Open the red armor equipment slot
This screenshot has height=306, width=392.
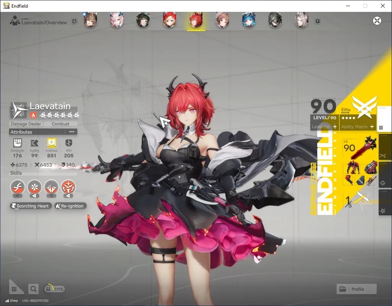353,168
